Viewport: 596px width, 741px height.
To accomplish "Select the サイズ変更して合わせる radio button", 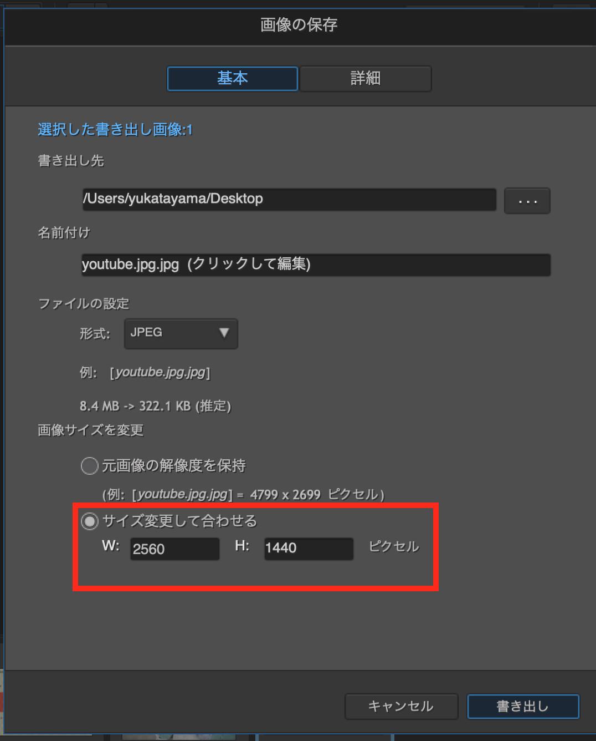I will pyautogui.click(x=89, y=521).
